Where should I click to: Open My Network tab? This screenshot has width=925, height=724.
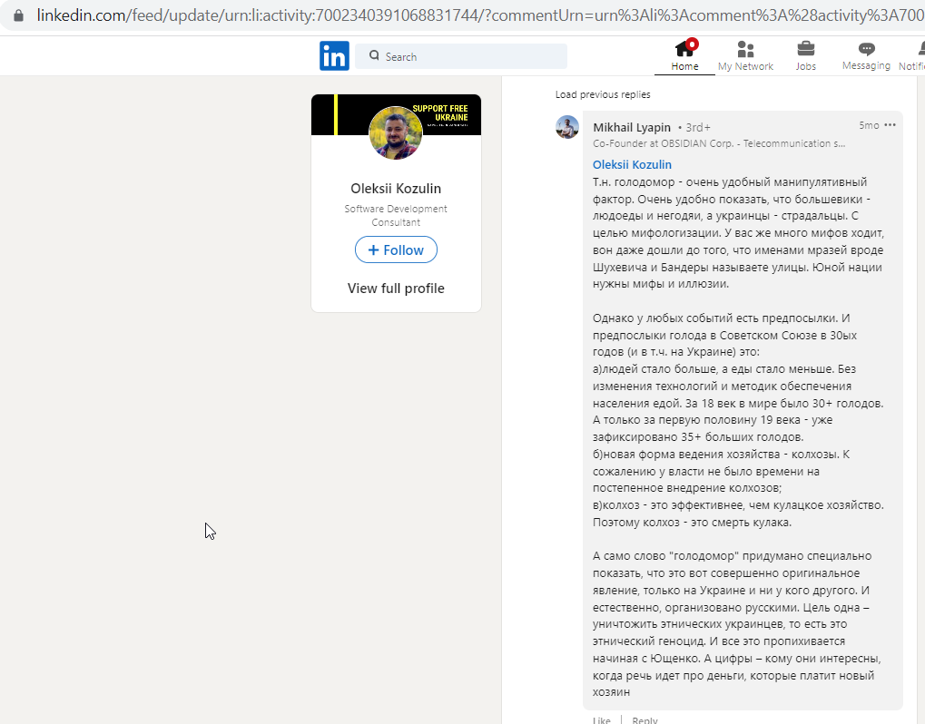coord(745,55)
